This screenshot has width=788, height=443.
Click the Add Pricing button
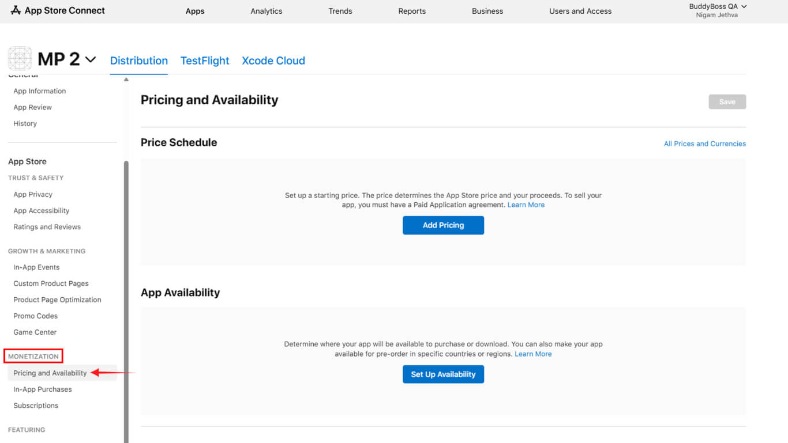pyautogui.click(x=443, y=225)
